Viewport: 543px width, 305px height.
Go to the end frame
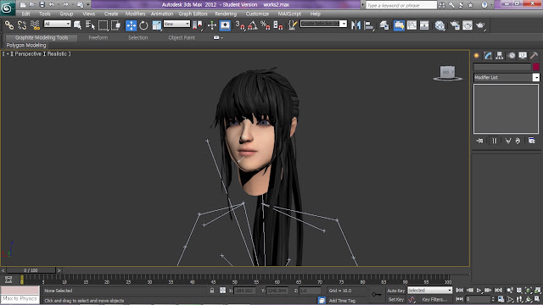498,291
